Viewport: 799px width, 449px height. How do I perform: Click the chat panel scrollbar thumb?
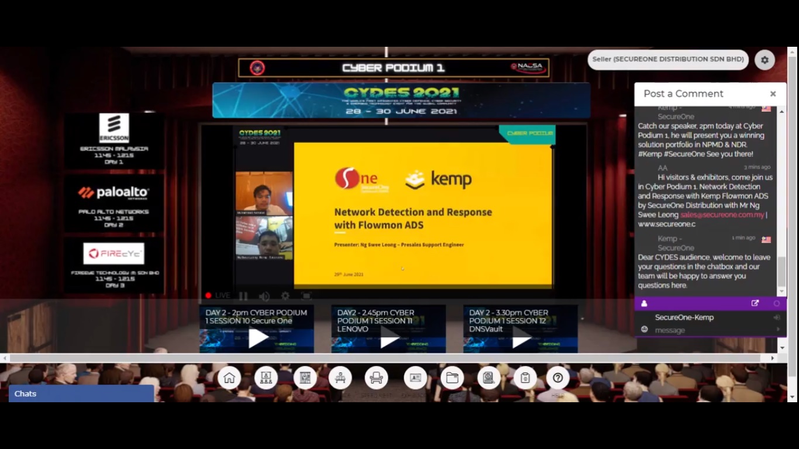781,270
